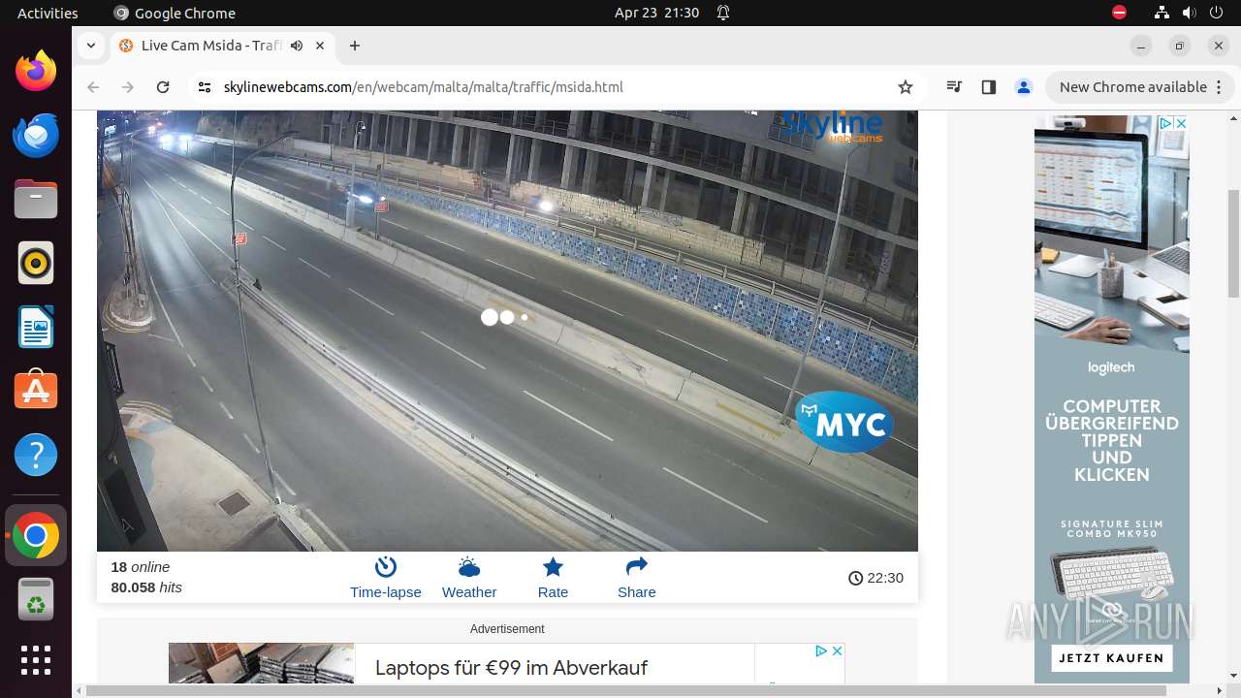Open the Trash from the dock

[36, 598]
